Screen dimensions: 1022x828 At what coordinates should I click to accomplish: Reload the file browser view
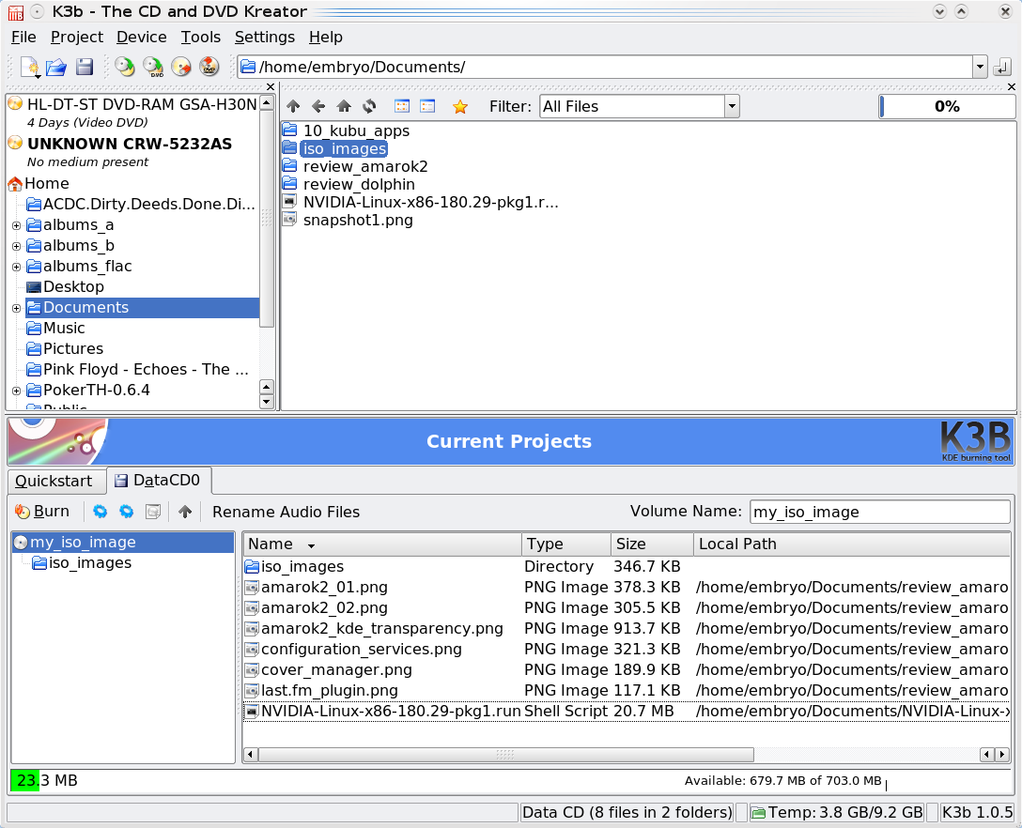pos(369,106)
